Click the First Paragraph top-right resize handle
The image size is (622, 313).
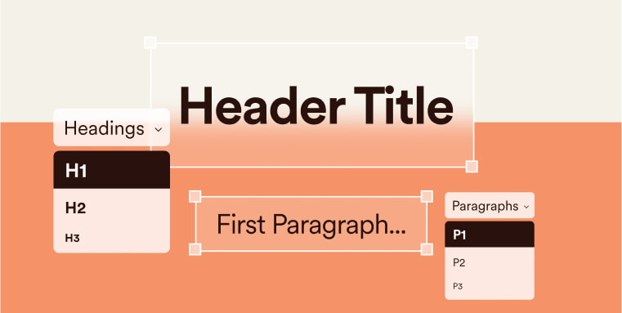[x=427, y=196]
